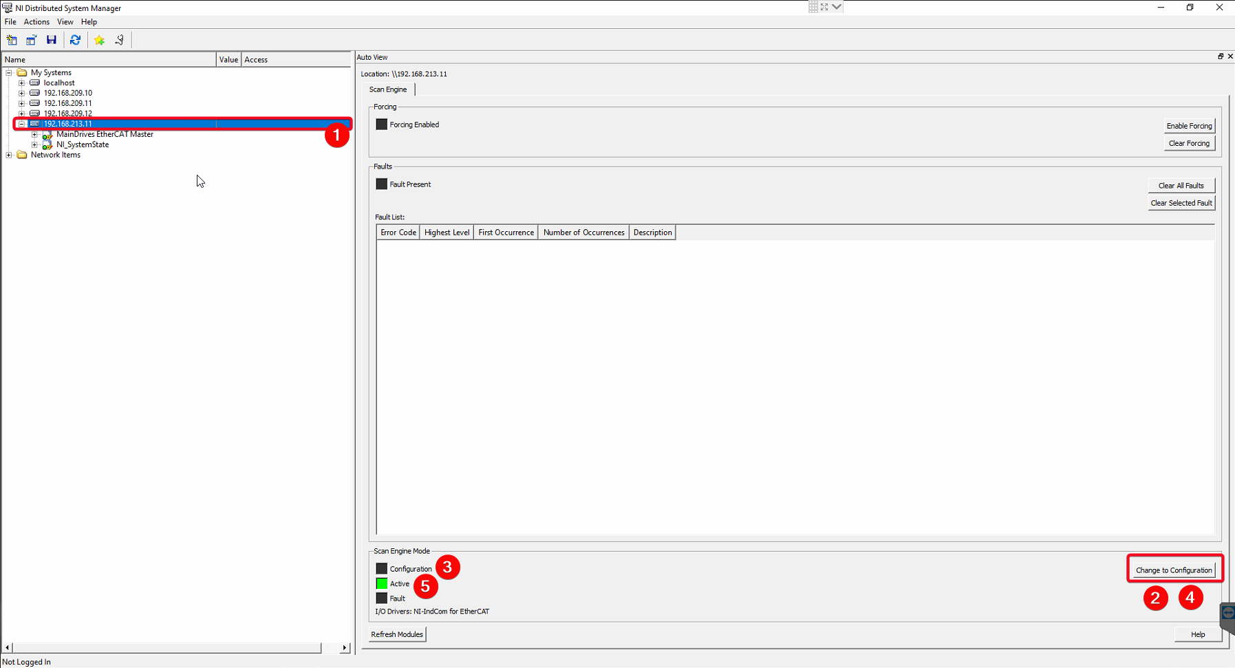Select the localhost tree item text

point(59,83)
